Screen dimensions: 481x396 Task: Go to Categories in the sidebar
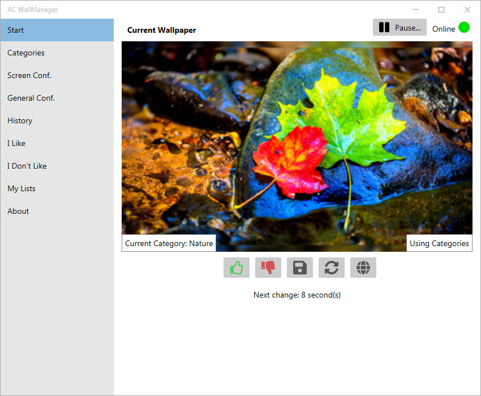[x=57, y=53]
